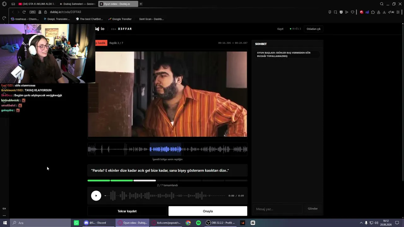Image resolution: width=404 pixels, height=227 pixels.
Task: Open the DeepL Translate bookmark
Action: (x=57, y=19)
